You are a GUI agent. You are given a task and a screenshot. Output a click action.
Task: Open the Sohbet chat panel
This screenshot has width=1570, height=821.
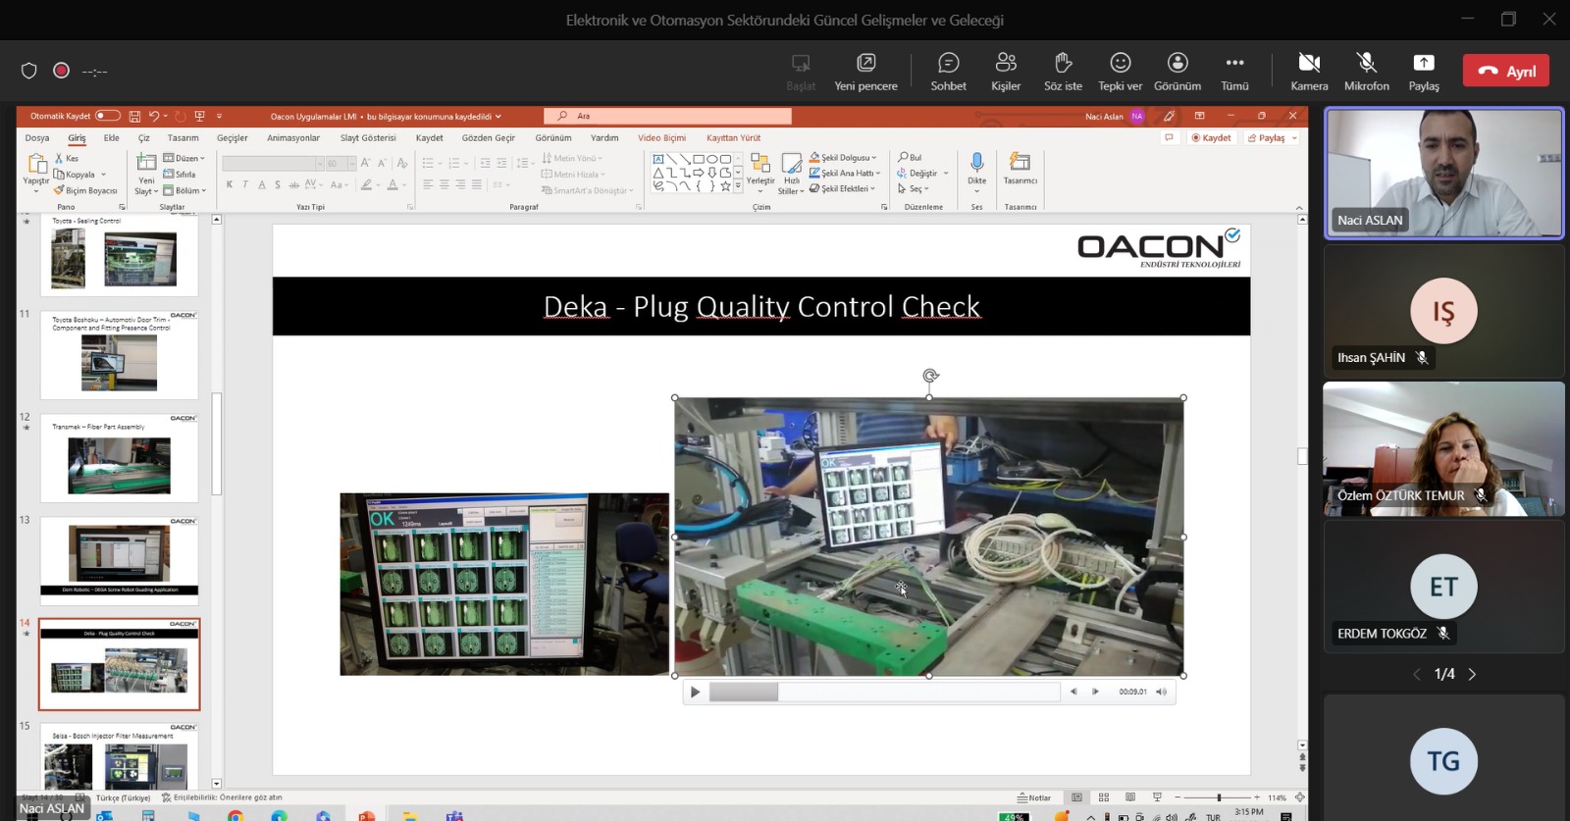(x=948, y=72)
